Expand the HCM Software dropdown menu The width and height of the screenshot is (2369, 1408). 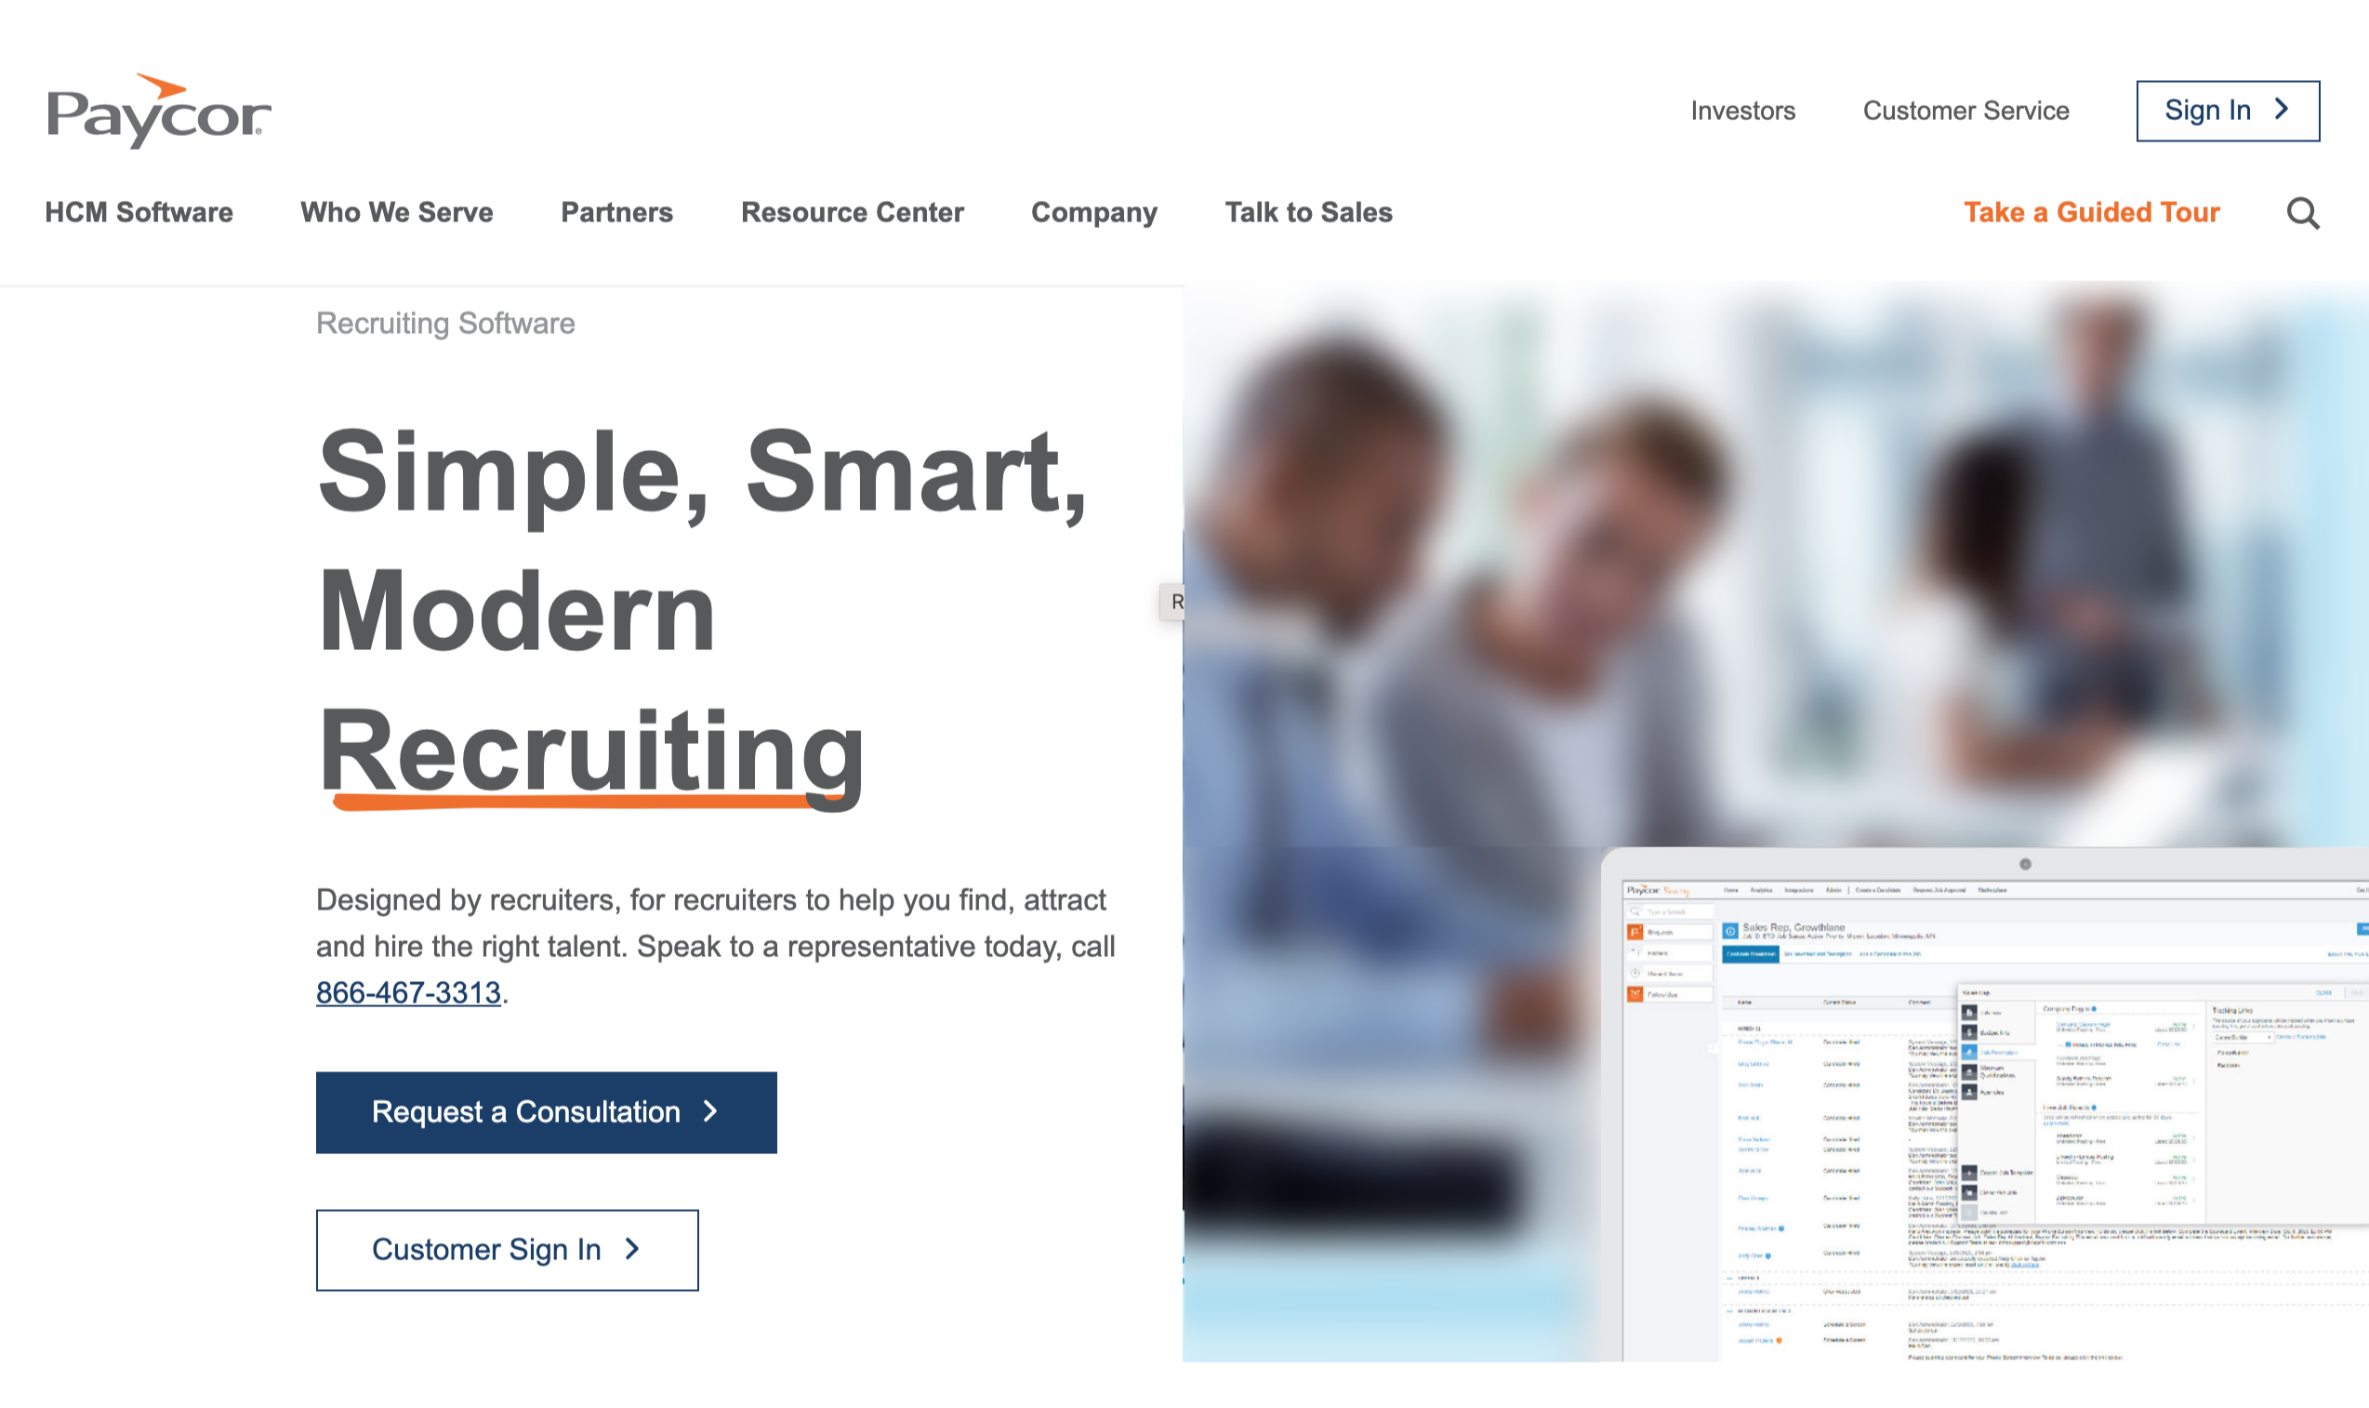(139, 211)
